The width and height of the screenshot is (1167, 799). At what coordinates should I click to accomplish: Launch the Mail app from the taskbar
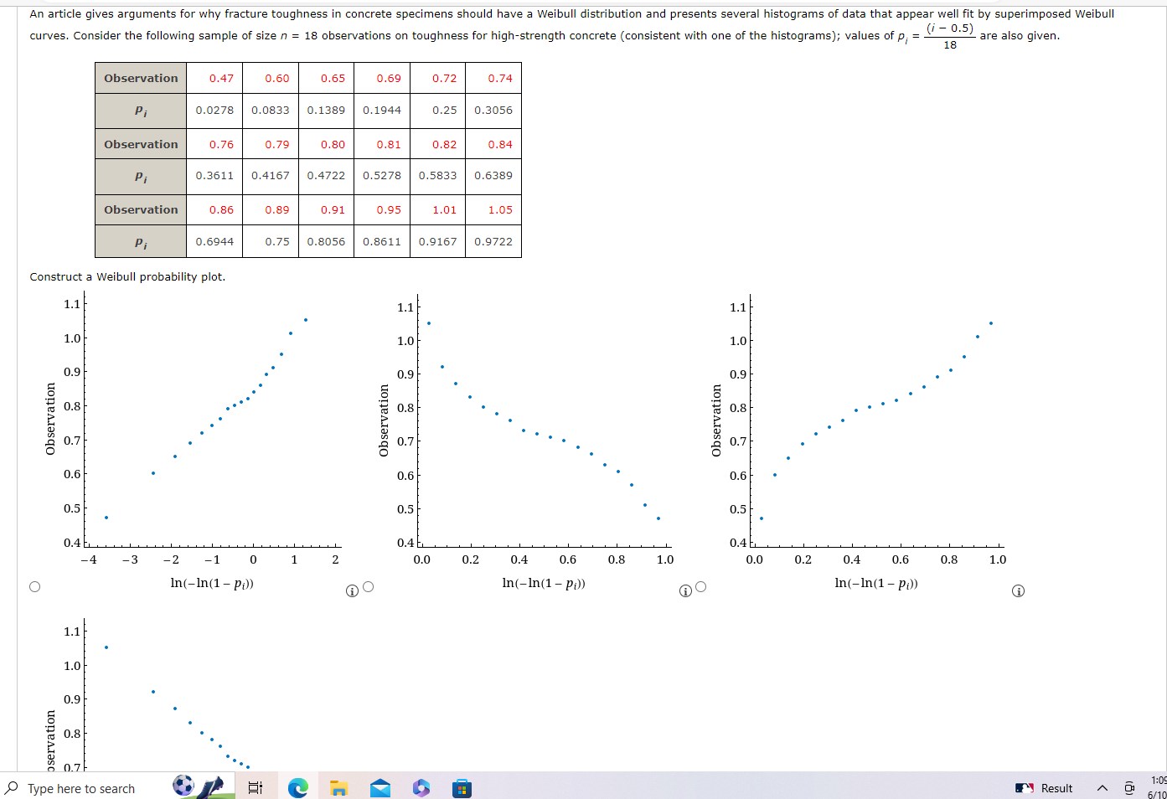380,788
